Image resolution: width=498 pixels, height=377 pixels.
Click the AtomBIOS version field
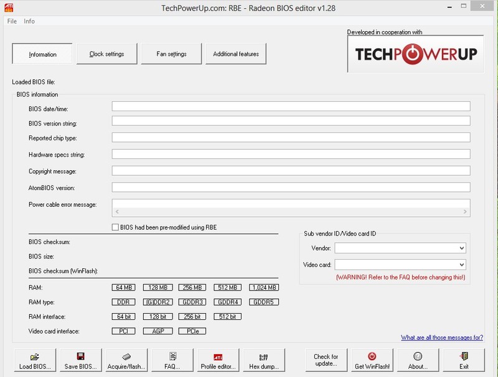(x=291, y=187)
